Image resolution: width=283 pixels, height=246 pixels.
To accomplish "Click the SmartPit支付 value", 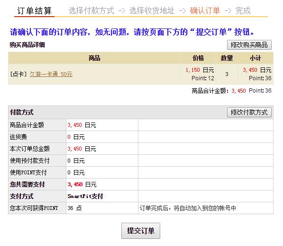I will 85,196.
